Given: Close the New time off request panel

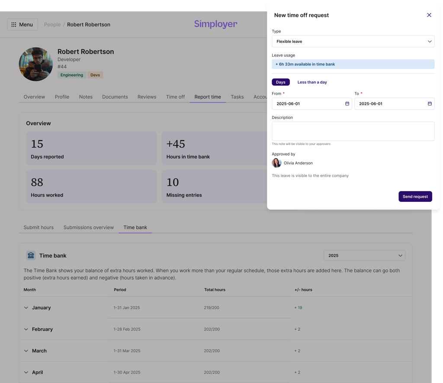Looking at the screenshot, I should click(429, 15).
